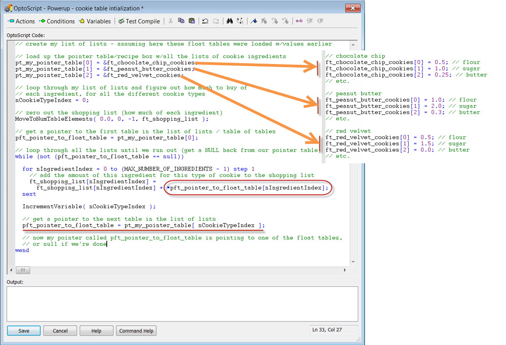Screen dimensions: 506x345
Task: Select the Cut icon on the toolbar
Action: click(x=171, y=21)
